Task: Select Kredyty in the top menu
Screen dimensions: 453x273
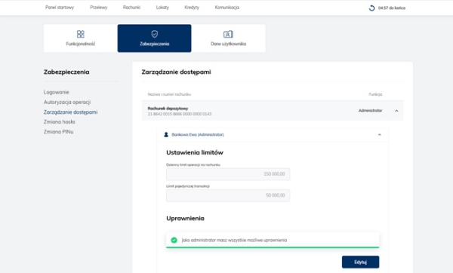Action: click(192, 8)
